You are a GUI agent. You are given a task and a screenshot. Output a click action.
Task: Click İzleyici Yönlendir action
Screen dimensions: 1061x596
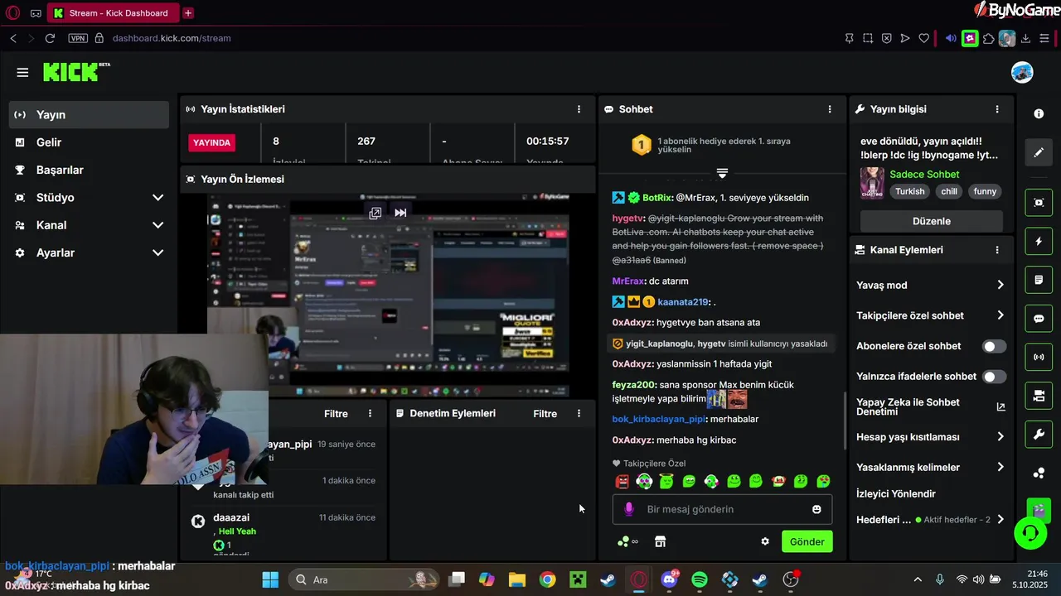(x=896, y=494)
